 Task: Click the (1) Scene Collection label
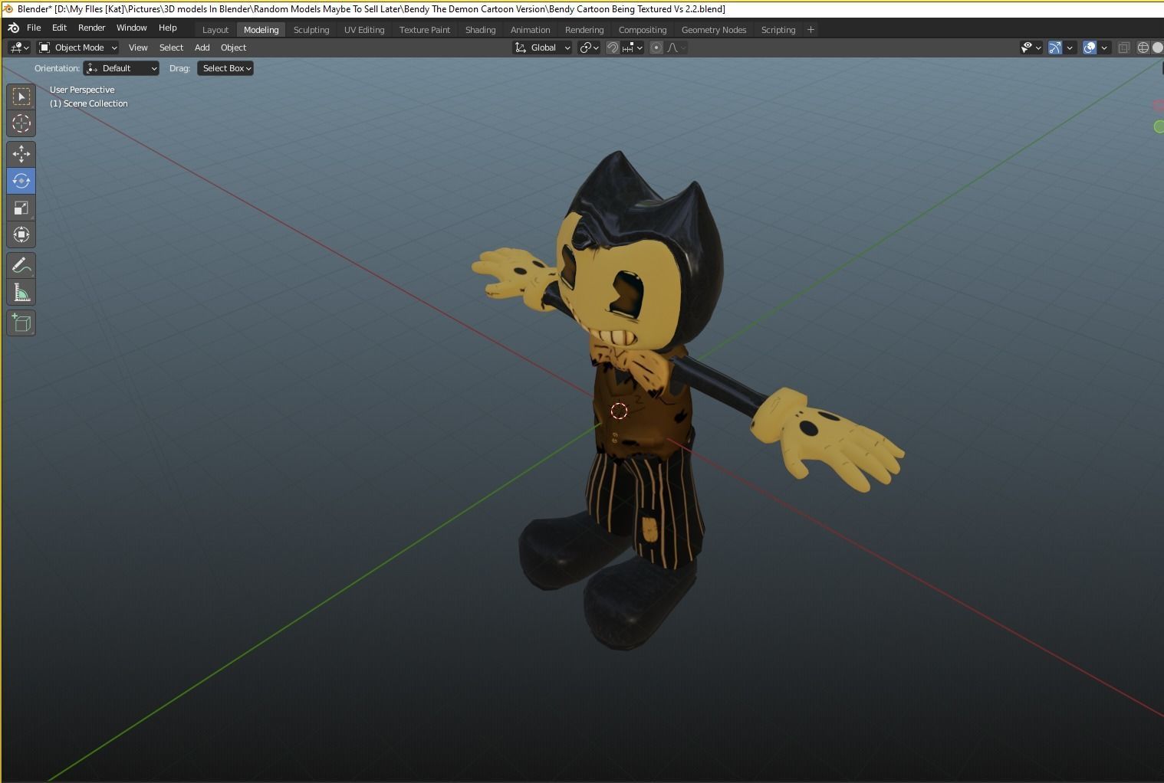(x=89, y=103)
